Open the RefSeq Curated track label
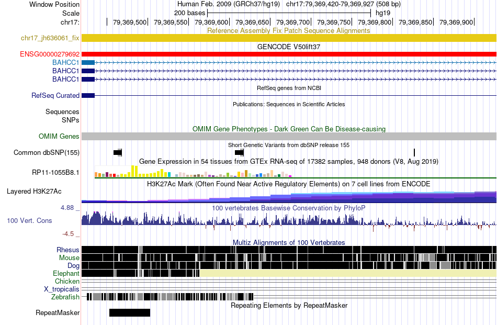Viewport: 497px width, 325px height. click(x=55, y=95)
